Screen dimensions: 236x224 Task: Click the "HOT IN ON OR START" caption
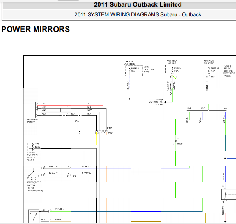click(209, 62)
